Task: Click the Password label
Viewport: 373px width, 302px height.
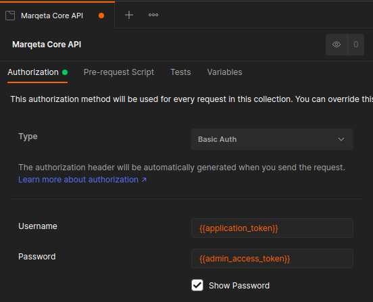Action: [x=37, y=257]
